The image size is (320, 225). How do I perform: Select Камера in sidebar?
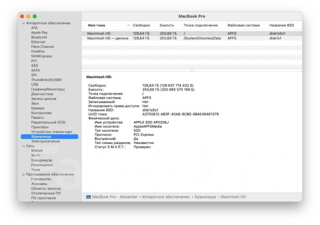(37, 108)
